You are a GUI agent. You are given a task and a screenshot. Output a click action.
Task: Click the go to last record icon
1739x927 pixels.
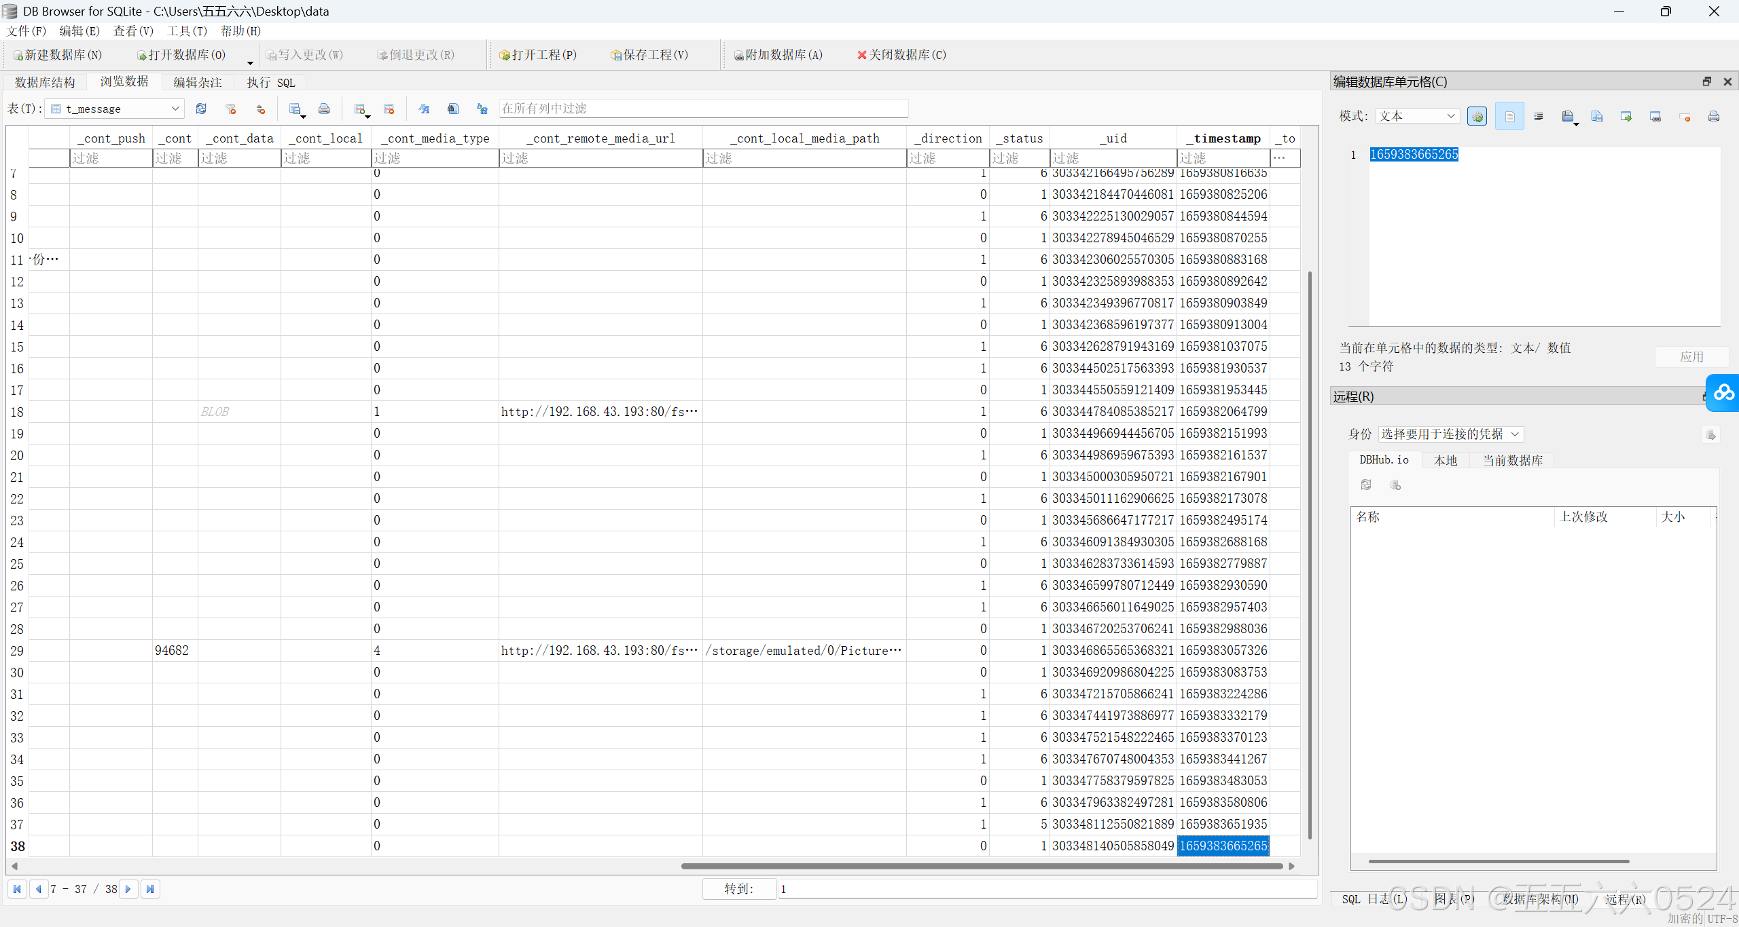150,889
